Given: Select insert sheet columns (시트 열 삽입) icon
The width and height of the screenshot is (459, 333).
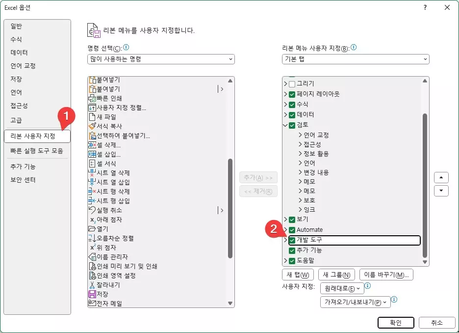Looking at the screenshot, I should click(92, 182).
